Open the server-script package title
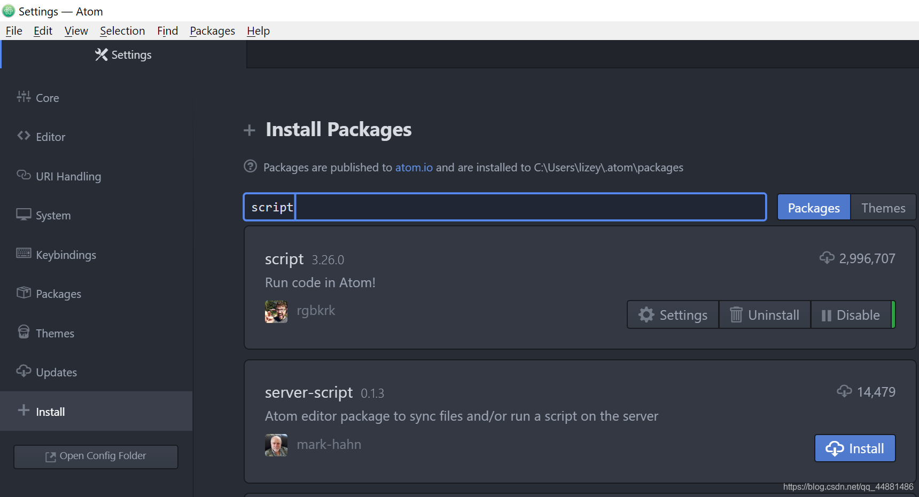 (x=309, y=392)
